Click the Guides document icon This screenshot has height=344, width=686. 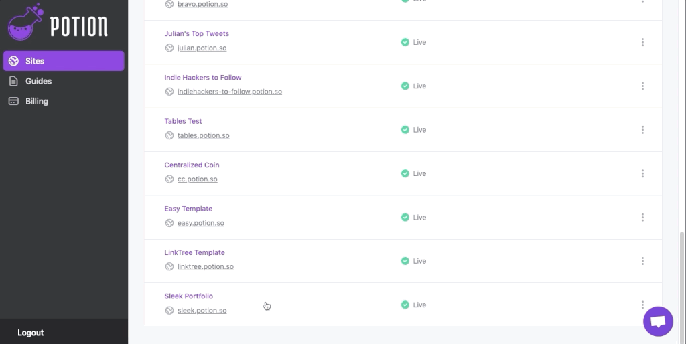[x=13, y=81]
